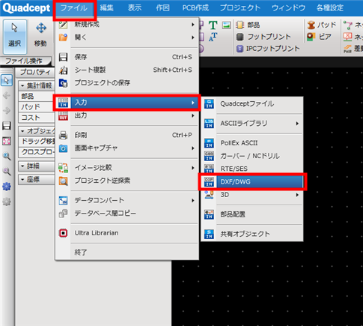Click the text T tool icon
This screenshot has height=326, width=363.
(213, 25)
